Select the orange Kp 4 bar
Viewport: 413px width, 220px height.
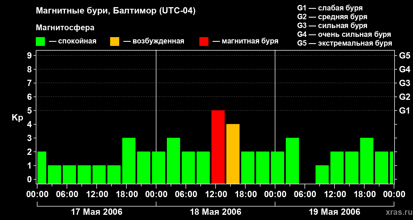coord(233,154)
